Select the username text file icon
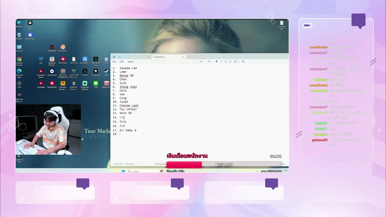 (282, 25)
